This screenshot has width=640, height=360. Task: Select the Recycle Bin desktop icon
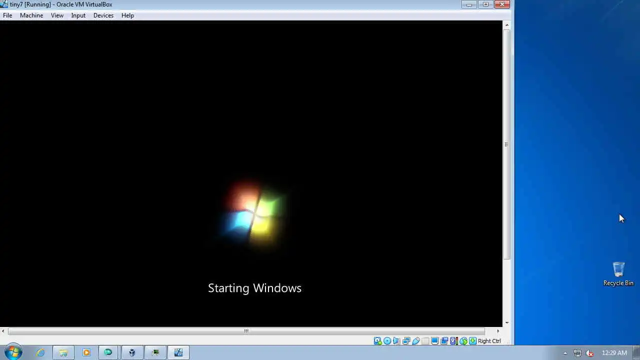[x=618, y=274]
